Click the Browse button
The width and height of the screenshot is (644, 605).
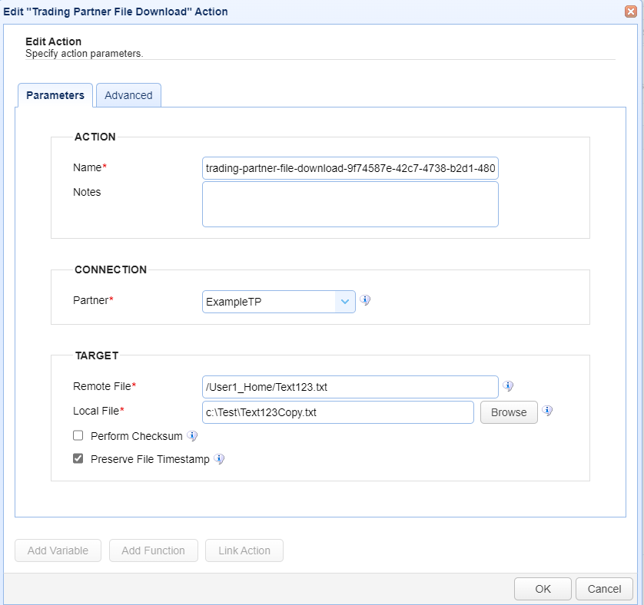(509, 412)
